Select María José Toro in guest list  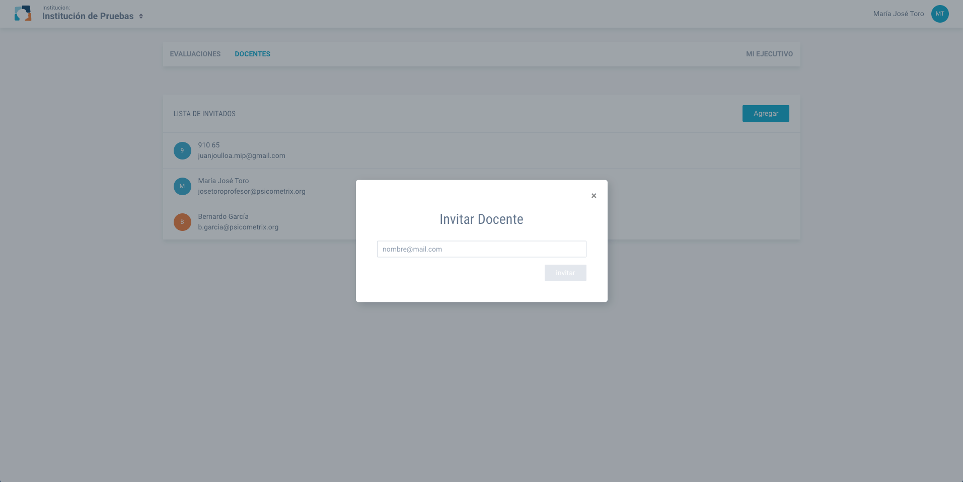[223, 181]
